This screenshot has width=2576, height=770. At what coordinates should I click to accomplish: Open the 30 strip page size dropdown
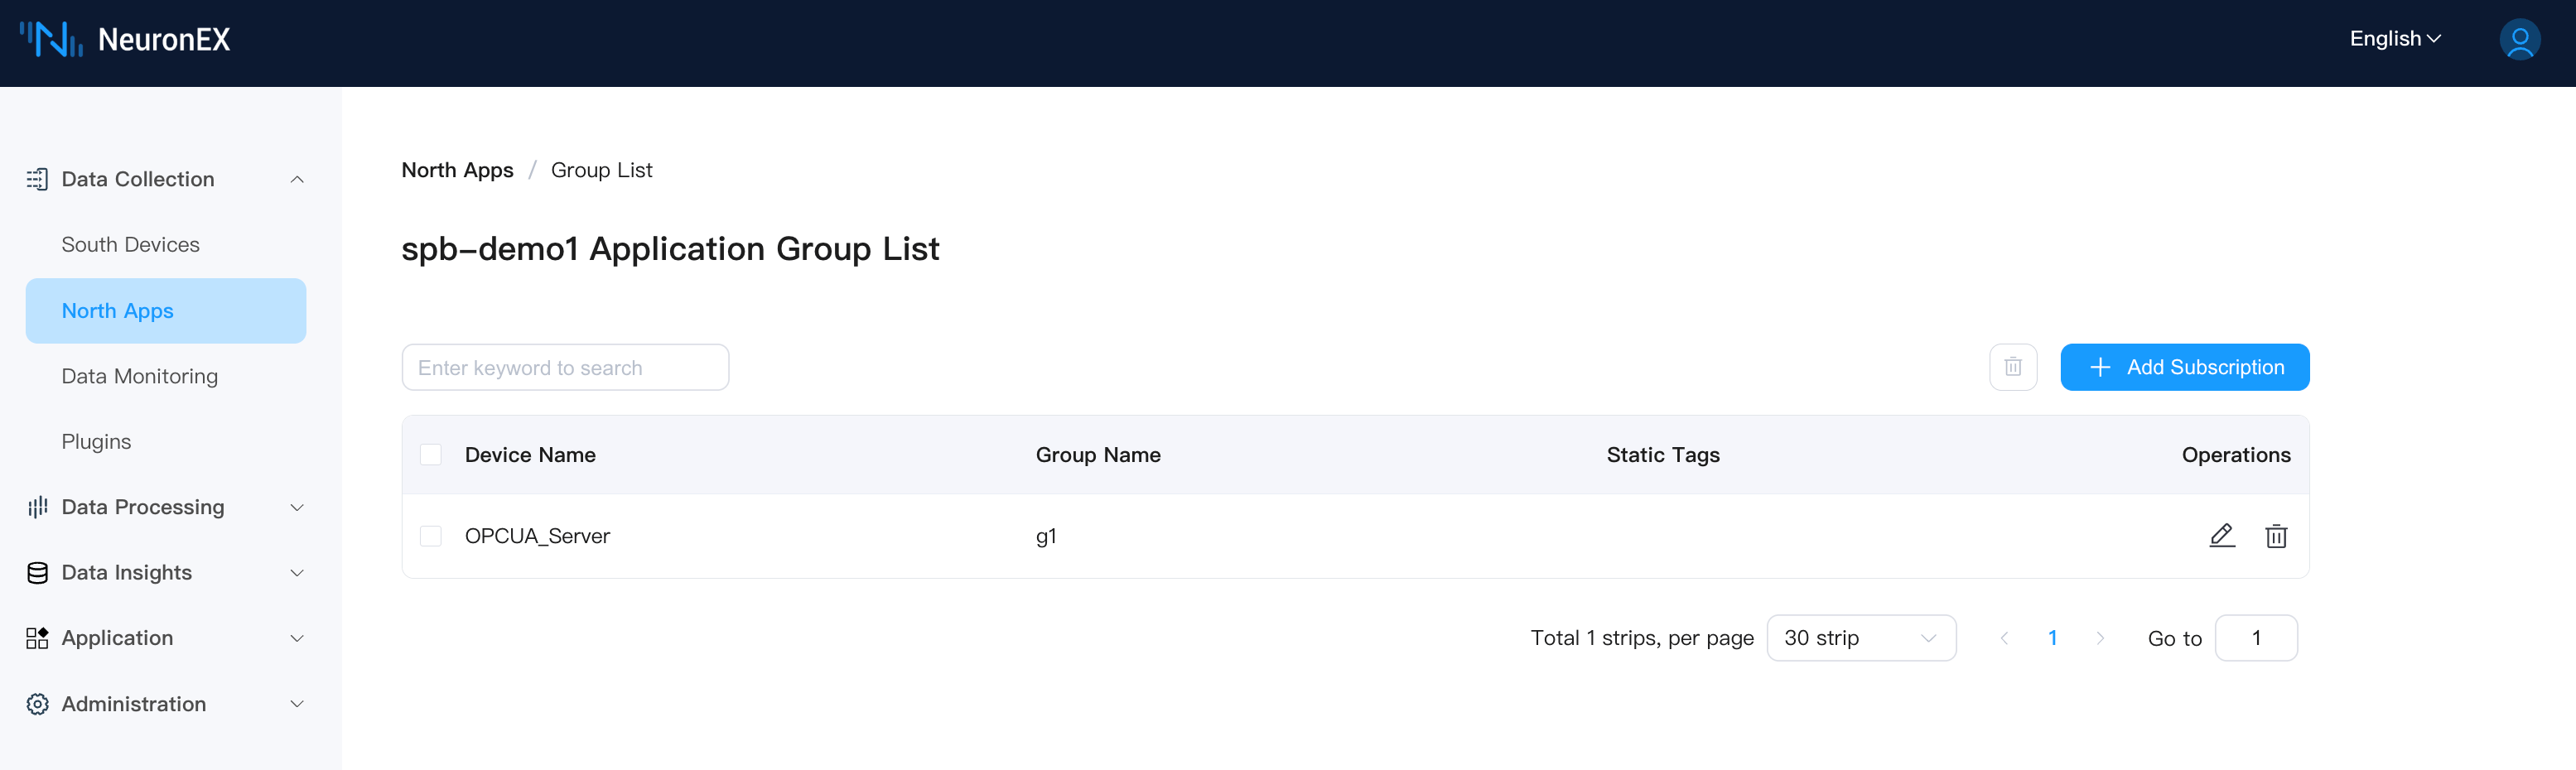pyautogui.click(x=1860, y=638)
